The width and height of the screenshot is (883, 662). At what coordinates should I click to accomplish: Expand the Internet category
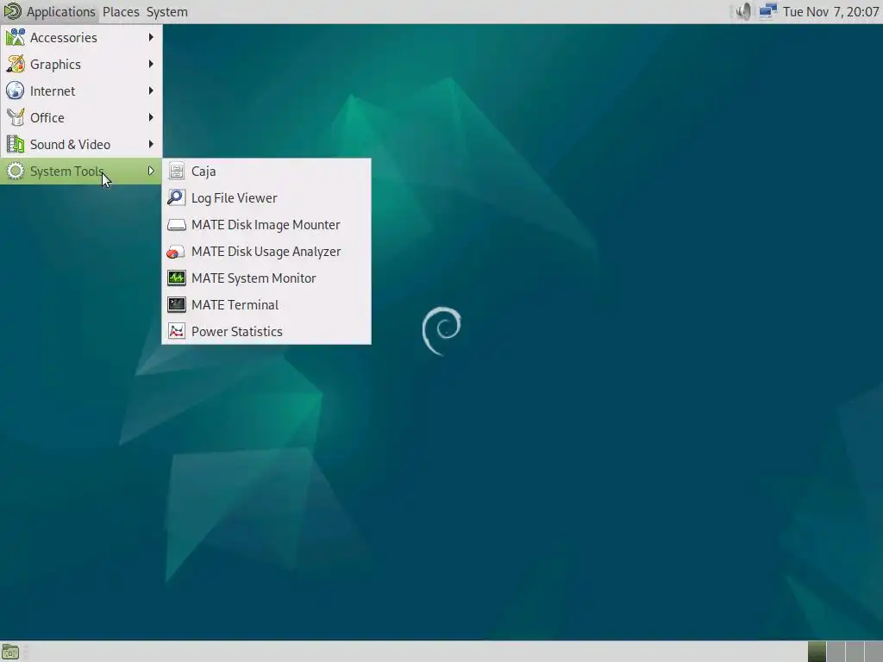tap(81, 91)
